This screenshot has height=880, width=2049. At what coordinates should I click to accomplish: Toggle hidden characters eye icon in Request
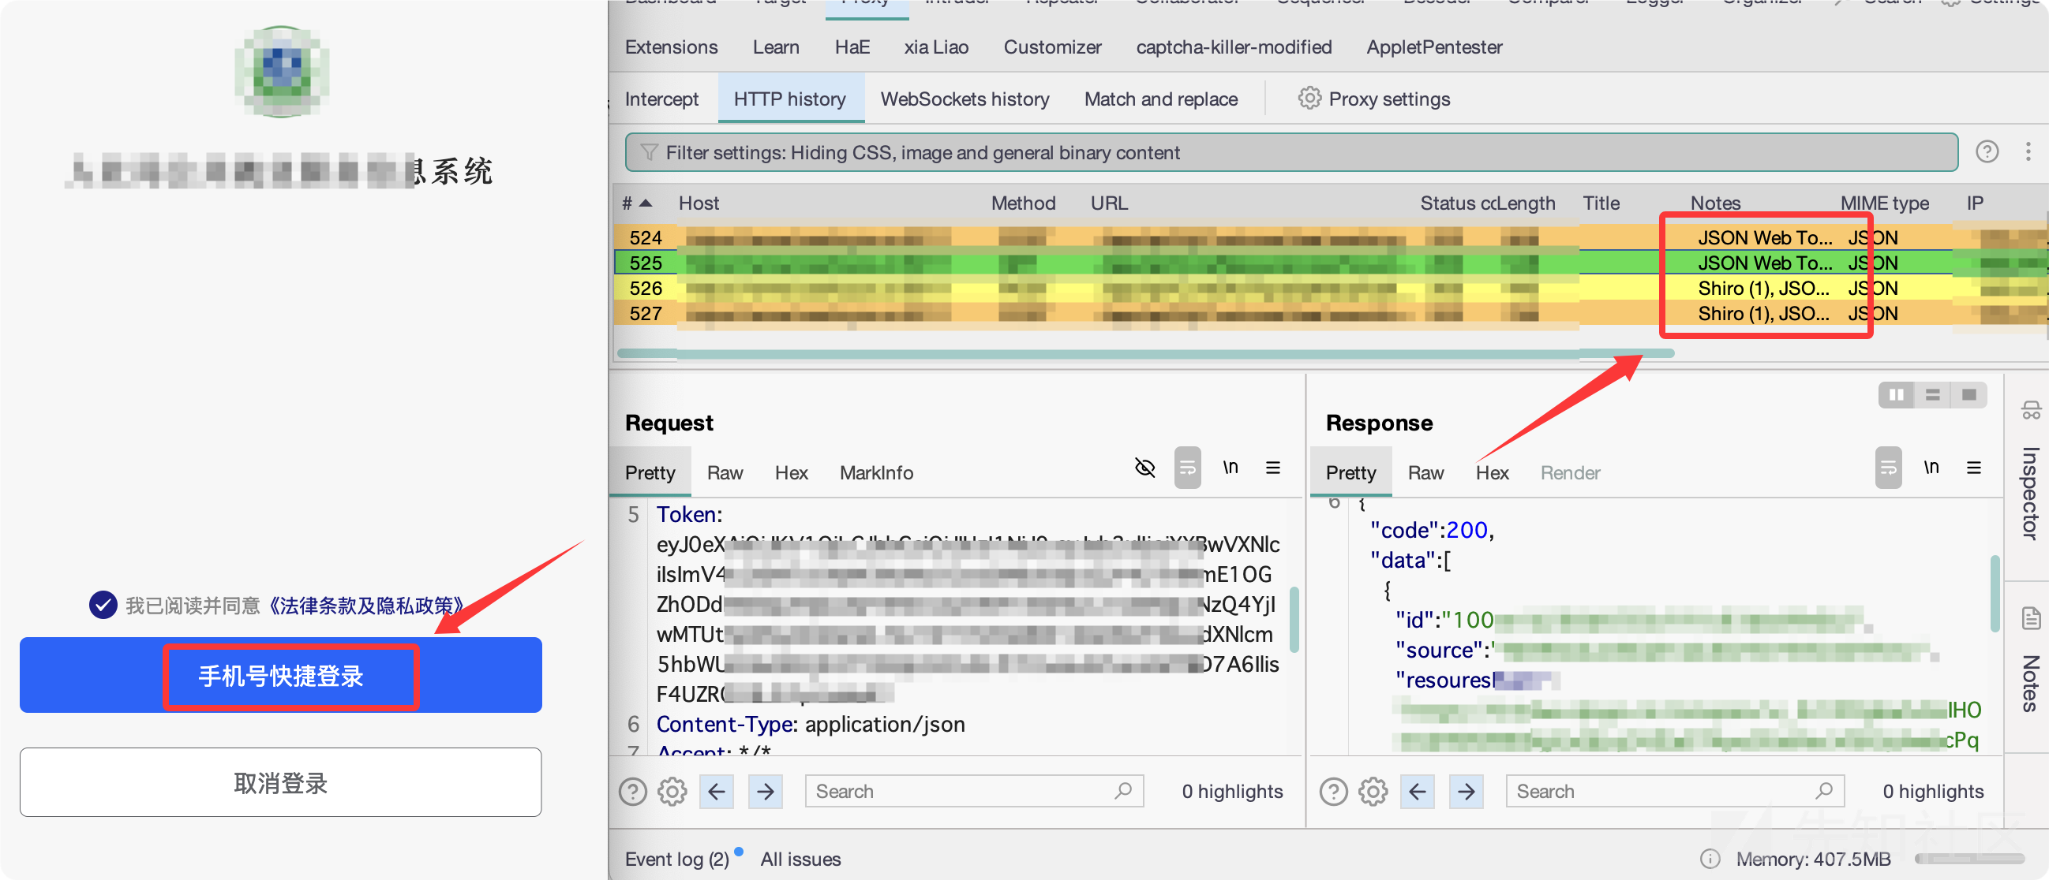coord(1144,468)
